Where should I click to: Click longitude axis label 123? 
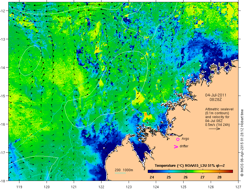click(129, 187)
